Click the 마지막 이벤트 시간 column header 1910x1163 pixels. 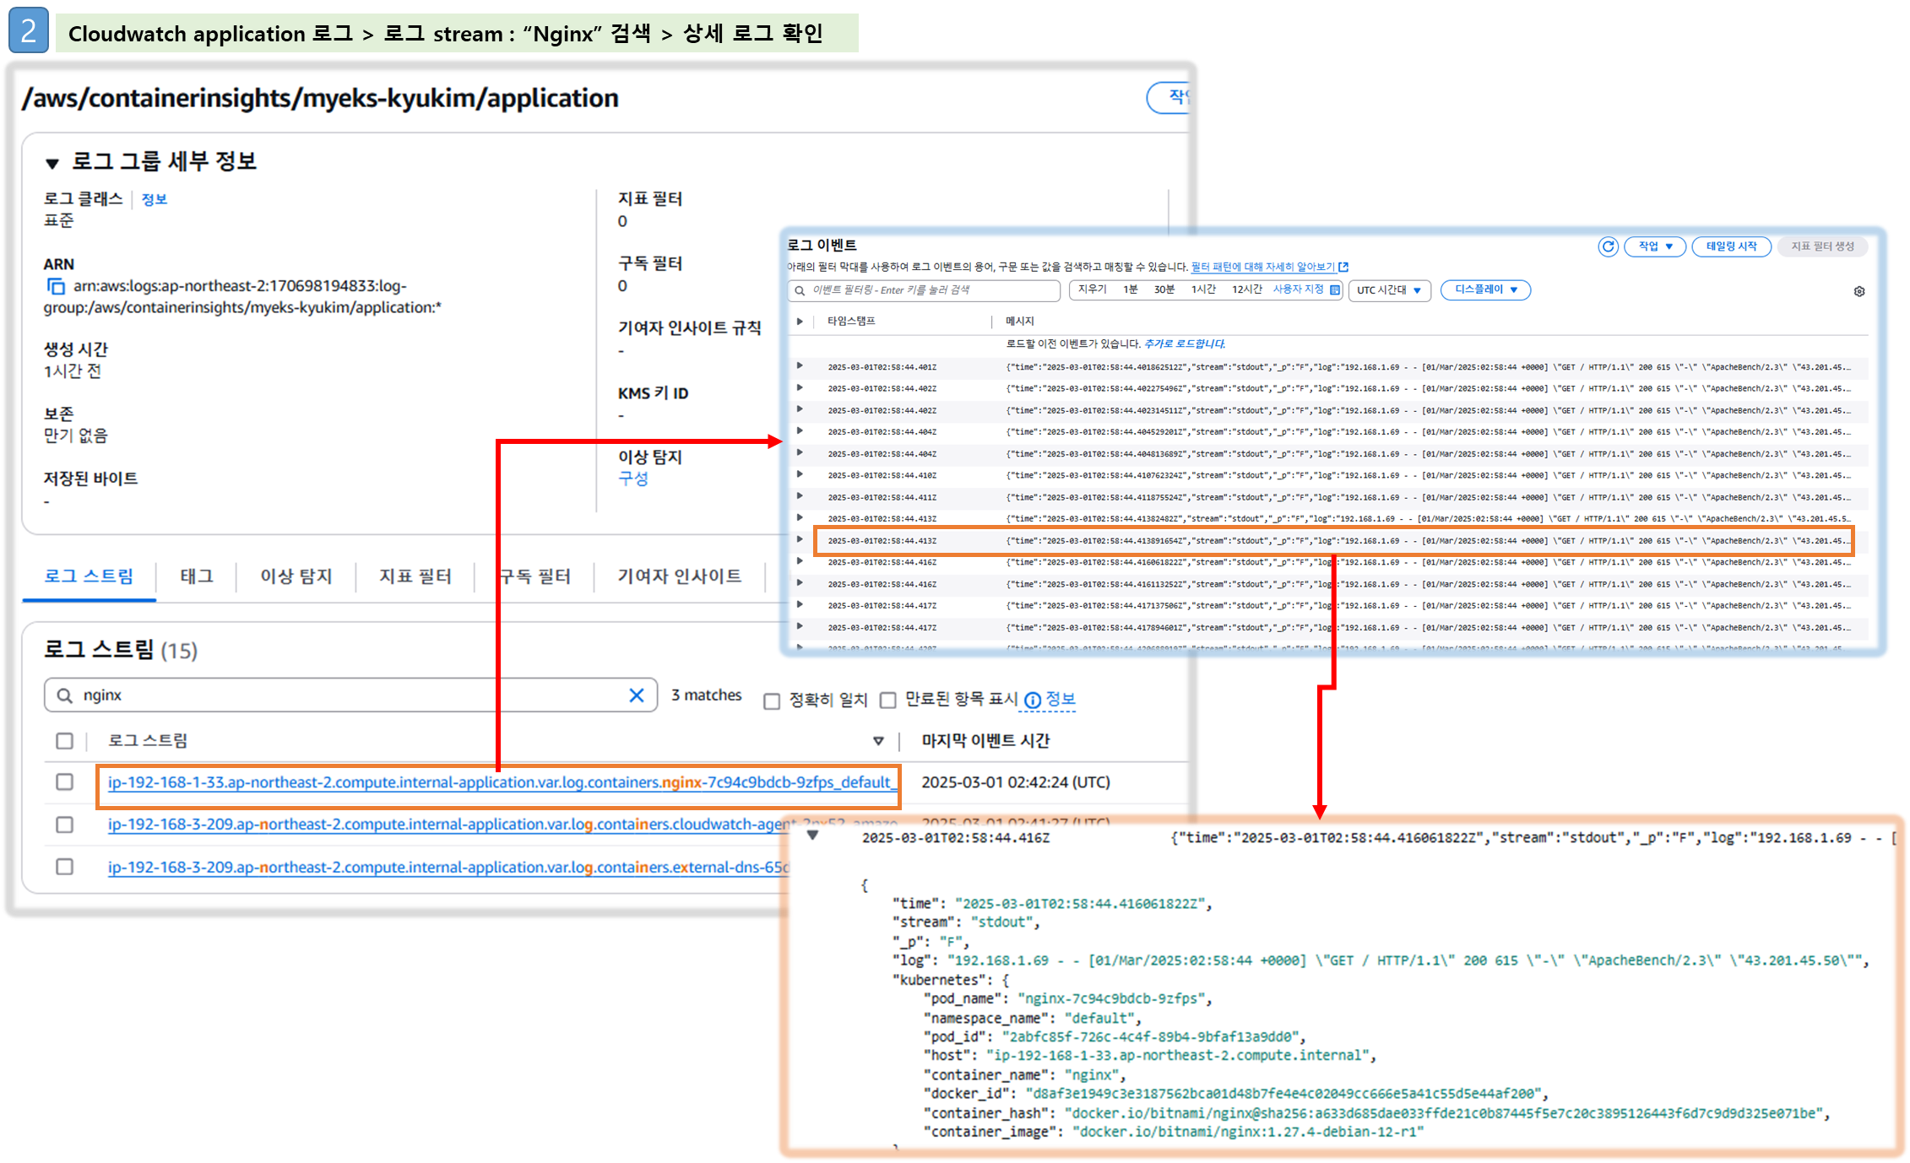point(985,741)
